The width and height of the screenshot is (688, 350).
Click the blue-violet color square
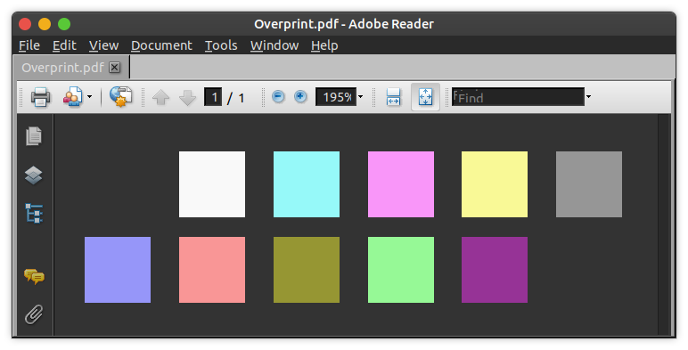click(118, 270)
